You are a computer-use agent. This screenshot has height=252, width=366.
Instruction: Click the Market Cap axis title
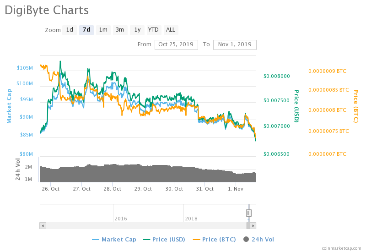click(9, 106)
